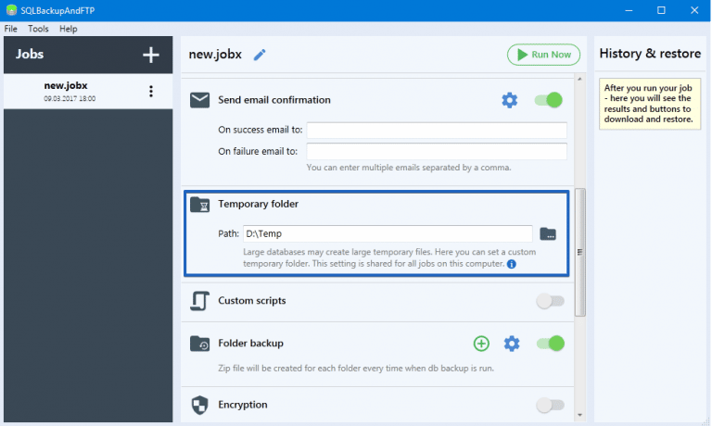Maximize the SQLBackupAndFTP window
Image resolution: width=712 pixels, height=426 pixels.
(661, 10)
